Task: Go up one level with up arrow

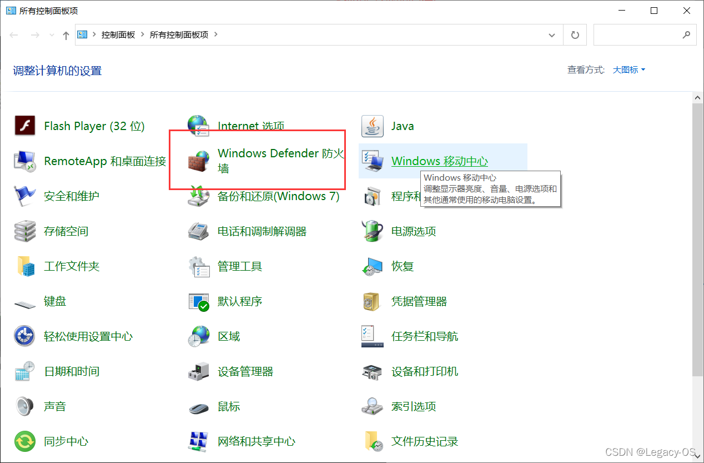Action: click(66, 35)
